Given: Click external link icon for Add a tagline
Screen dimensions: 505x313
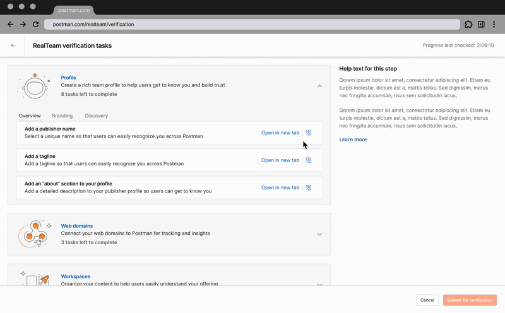Looking at the screenshot, I should tap(309, 160).
